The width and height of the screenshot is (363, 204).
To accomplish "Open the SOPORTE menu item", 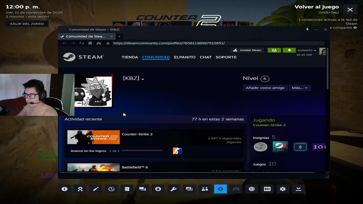I will click(226, 57).
